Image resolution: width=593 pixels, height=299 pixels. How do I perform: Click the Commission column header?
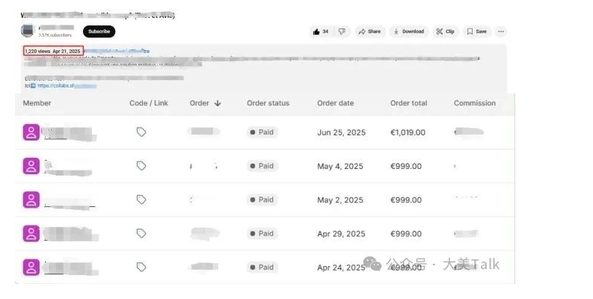(x=475, y=103)
